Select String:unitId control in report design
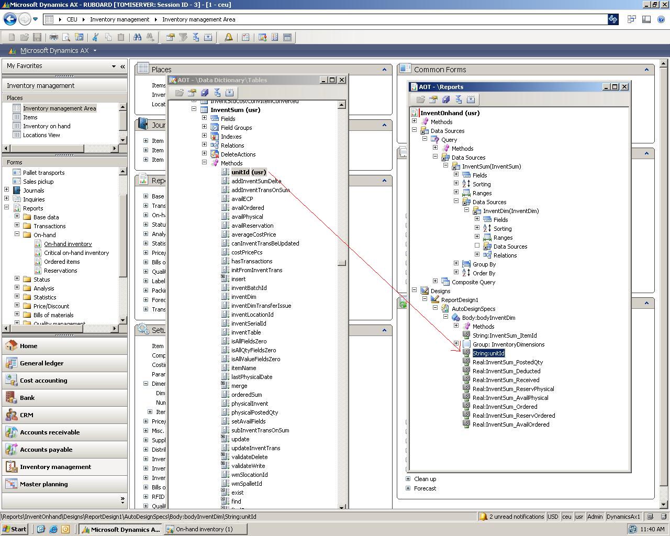 click(488, 353)
